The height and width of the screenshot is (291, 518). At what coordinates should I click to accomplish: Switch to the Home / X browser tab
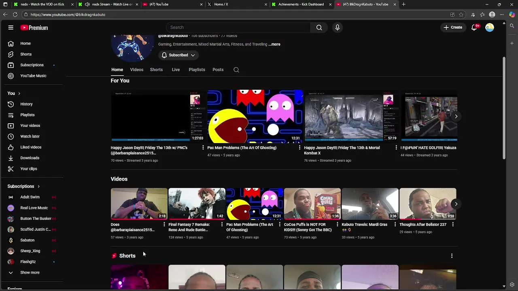tap(237, 4)
